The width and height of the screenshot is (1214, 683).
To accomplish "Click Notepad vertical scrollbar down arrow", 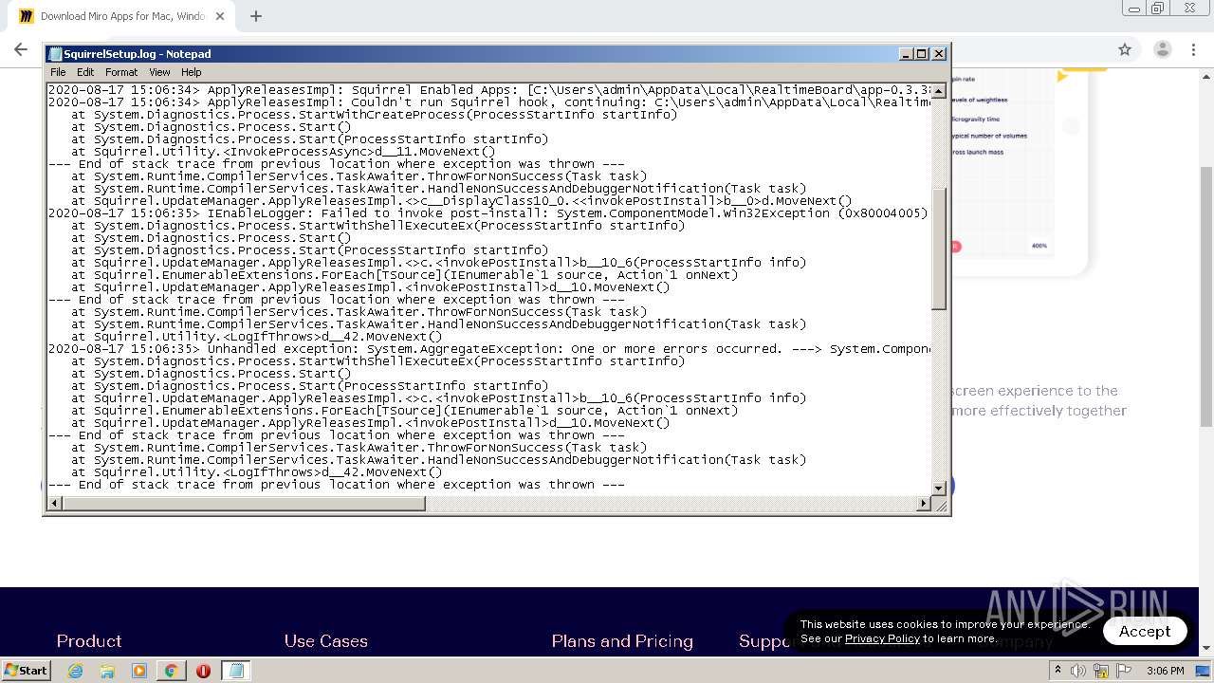I will (938, 489).
